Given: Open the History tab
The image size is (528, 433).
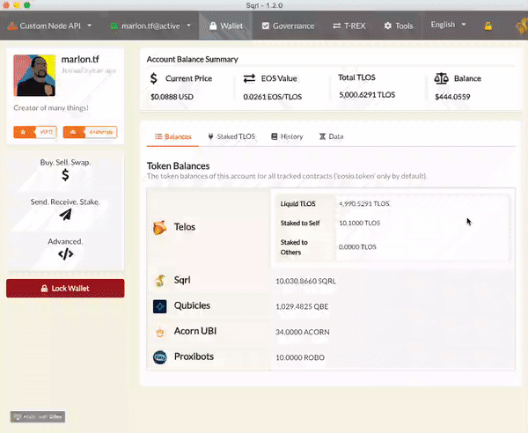Looking at the screenshot, I should (x=287, y=136).
